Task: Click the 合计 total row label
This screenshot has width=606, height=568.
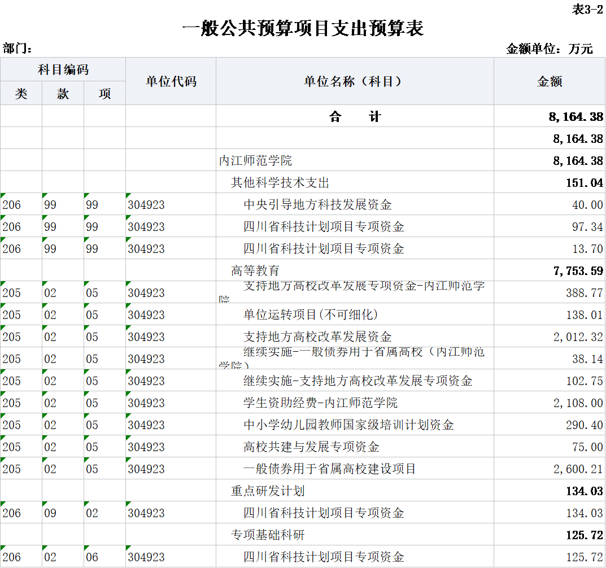Action: click(x=355, y=116)
